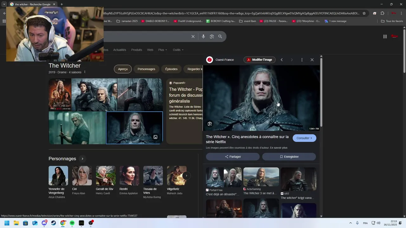Open the 'ramadan 2025' bookmark folder
Screen dimensions: 406x228
click(127, 21)
